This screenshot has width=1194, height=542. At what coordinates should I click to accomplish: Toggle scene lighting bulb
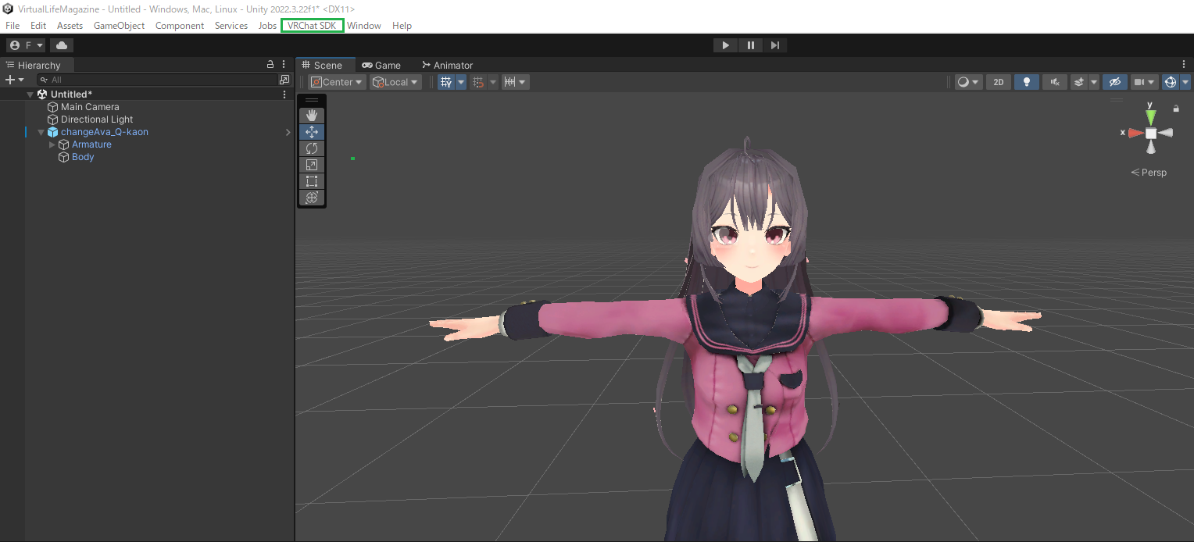[1027, 82]
